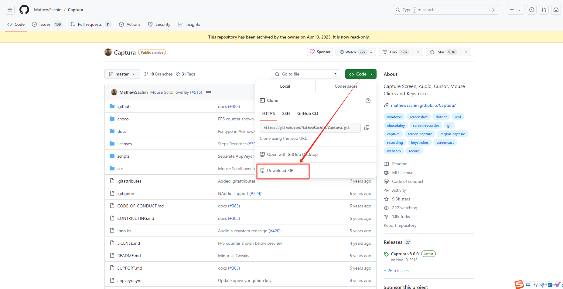
Task: Open pull requests icon in top header
Action: pos(544,10)
